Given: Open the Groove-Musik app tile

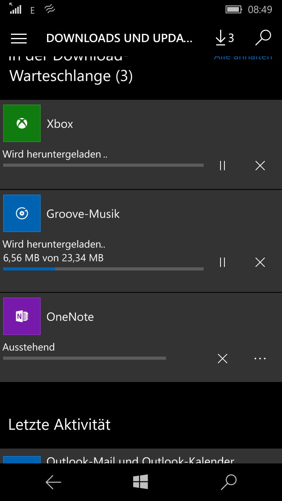Looking at the screenshot, I should click(22, 213).
